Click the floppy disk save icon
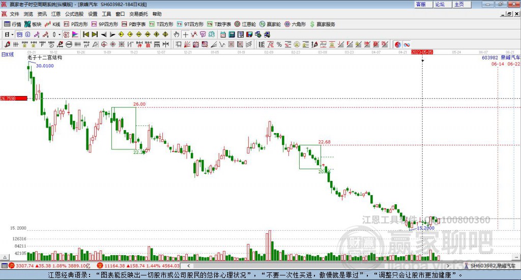The width and height of the screenshot is (521, 280). [249, 35]
